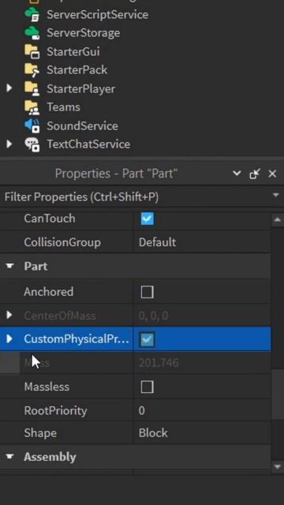Image resolution: width=284 pixels, height=505 pixels.
Task: Open the Shape value Block field
Action: click(x=202, y=433)
